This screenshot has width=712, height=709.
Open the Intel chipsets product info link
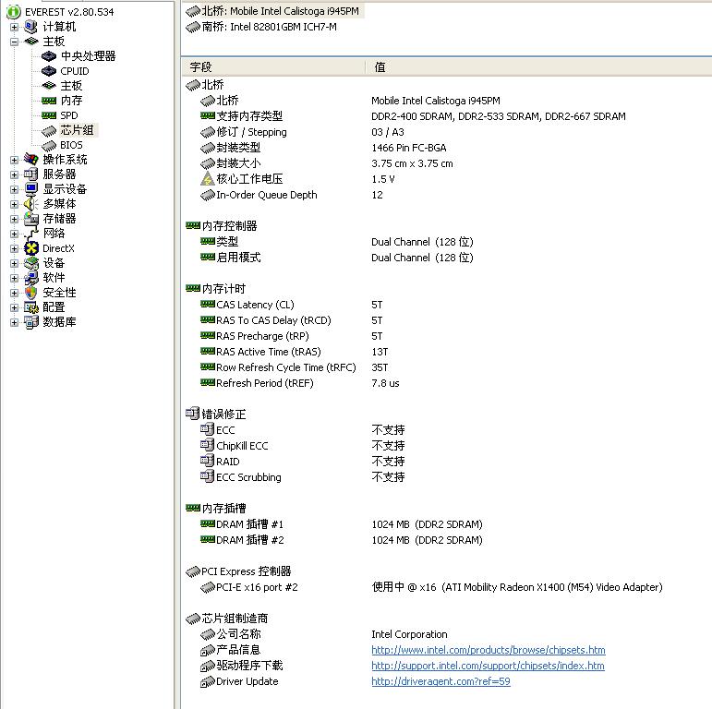pos(488,650)
